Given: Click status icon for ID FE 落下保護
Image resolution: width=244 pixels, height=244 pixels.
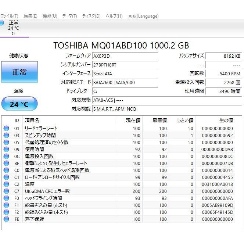Looking at the screenshot, I should click(6, 219).
